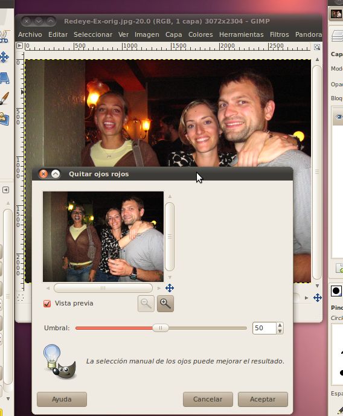Select the Scissors selection tool

(4, 37)
